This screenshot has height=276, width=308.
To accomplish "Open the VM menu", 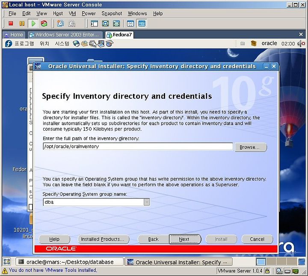I will click(x=72, y=14).
